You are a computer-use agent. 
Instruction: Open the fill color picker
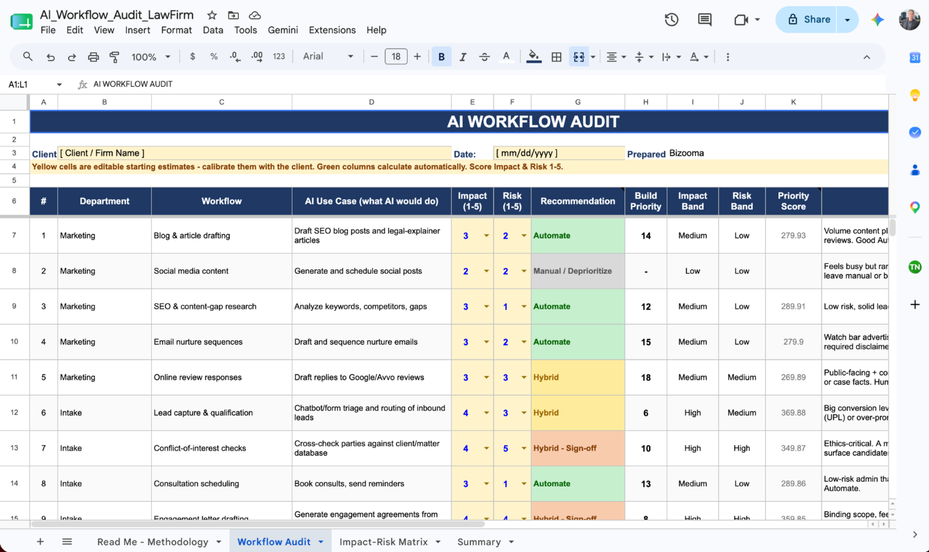[x=533, y=57]
